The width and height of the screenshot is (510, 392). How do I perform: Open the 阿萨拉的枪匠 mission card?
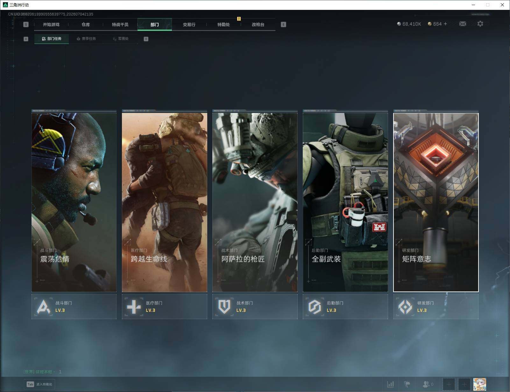coord(255,202)
